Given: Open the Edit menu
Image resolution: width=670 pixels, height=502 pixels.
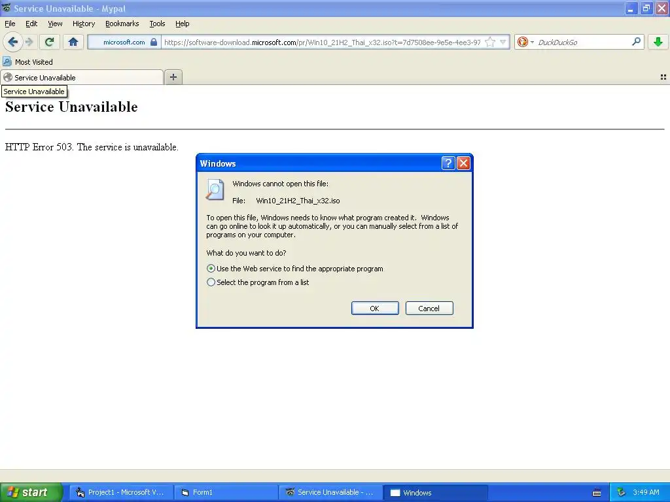Looking at the screenshot, I should [31, 24].
